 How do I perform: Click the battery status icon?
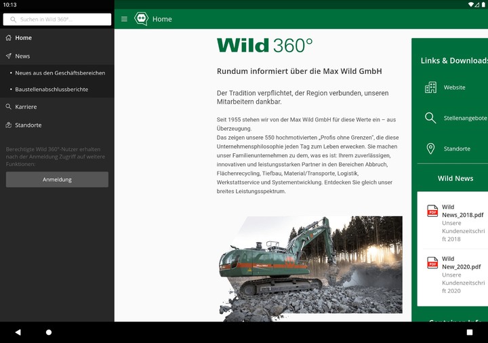[483, 5]
